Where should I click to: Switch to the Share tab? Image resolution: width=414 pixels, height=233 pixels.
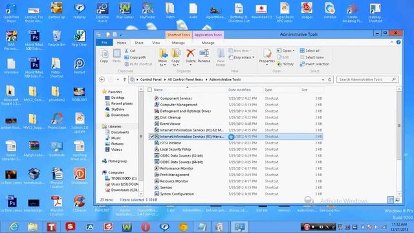[x=139, y=43]
